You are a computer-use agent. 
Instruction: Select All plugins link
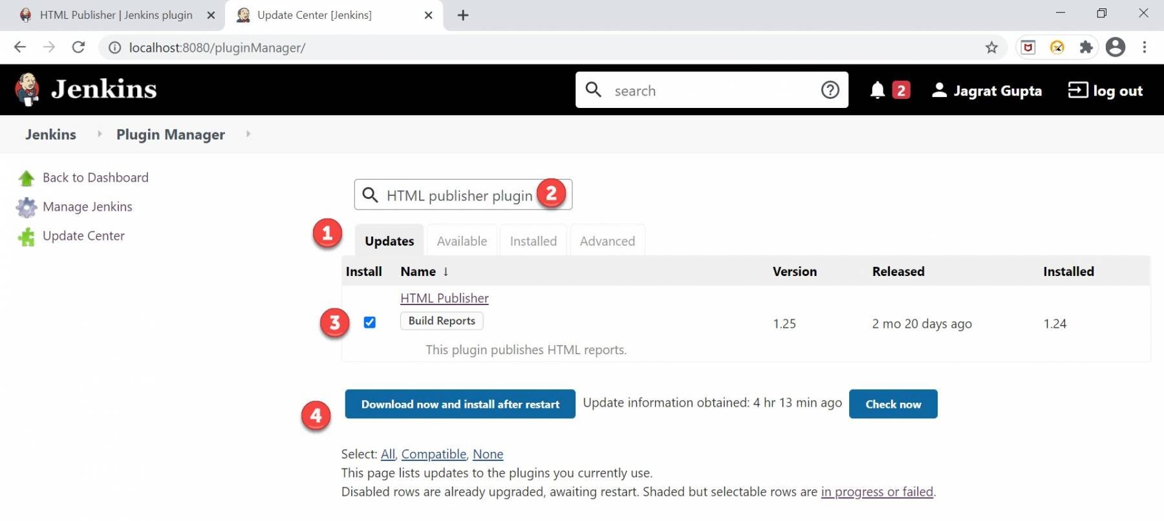(x=387, y=454)
